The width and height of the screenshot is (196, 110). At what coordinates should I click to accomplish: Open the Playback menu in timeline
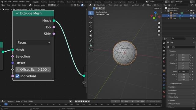(10, 101)
